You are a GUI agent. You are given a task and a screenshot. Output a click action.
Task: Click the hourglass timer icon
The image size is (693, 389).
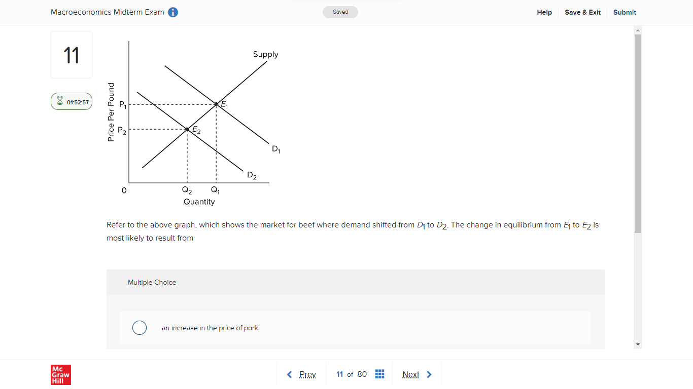(x=59, y=101)
